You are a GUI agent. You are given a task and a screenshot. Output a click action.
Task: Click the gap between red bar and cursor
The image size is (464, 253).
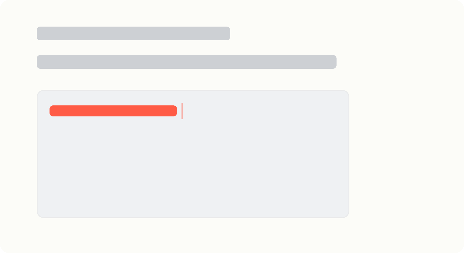pyautogui.click(x=179, y=111)
